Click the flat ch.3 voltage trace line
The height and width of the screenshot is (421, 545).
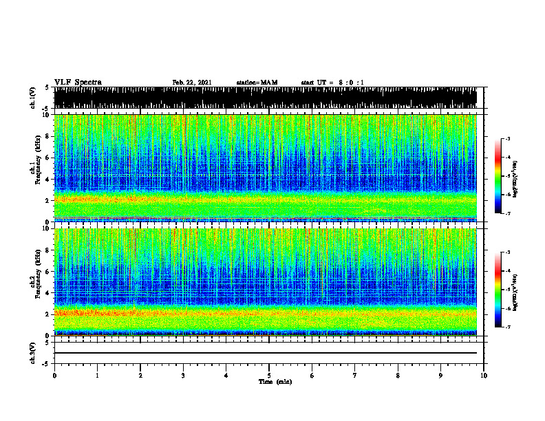pos(266,353)
